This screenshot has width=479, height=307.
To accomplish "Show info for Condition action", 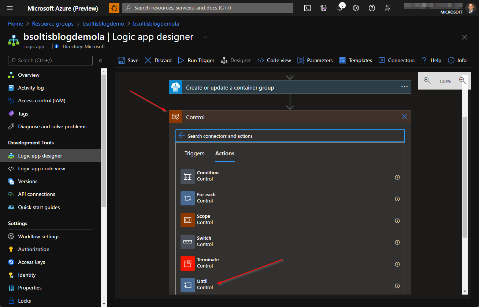I will (x=397, y=177).
